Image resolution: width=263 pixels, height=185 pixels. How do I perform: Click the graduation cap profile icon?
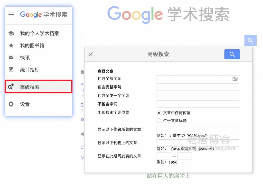[11, 34]
